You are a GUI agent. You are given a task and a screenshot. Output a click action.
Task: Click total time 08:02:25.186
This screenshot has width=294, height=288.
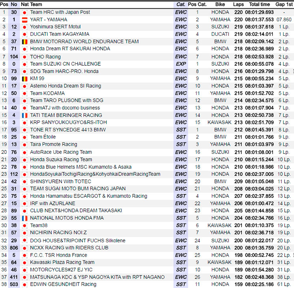[x=260, y=284]
